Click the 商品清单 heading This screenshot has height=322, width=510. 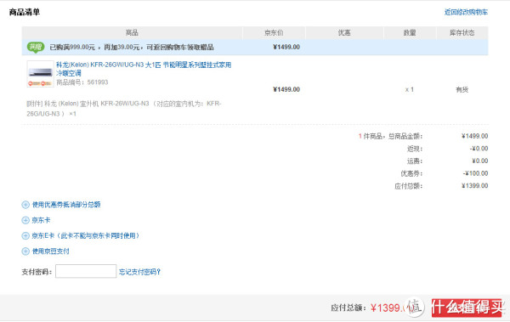click(x=25, y=13)
